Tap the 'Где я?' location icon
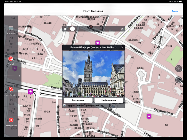This screenshot has height=140, width=187. (x=11, y=59)
